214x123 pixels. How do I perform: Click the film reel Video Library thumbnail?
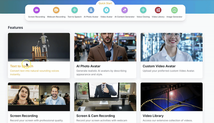coord(171,97)
